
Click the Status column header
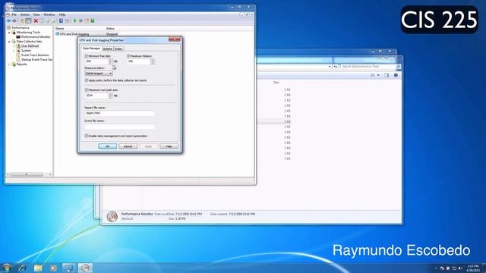(110, 29)
